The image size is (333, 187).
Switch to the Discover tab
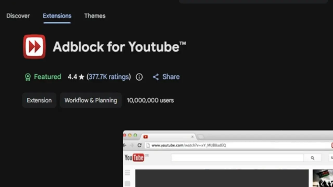coord(18,16)
